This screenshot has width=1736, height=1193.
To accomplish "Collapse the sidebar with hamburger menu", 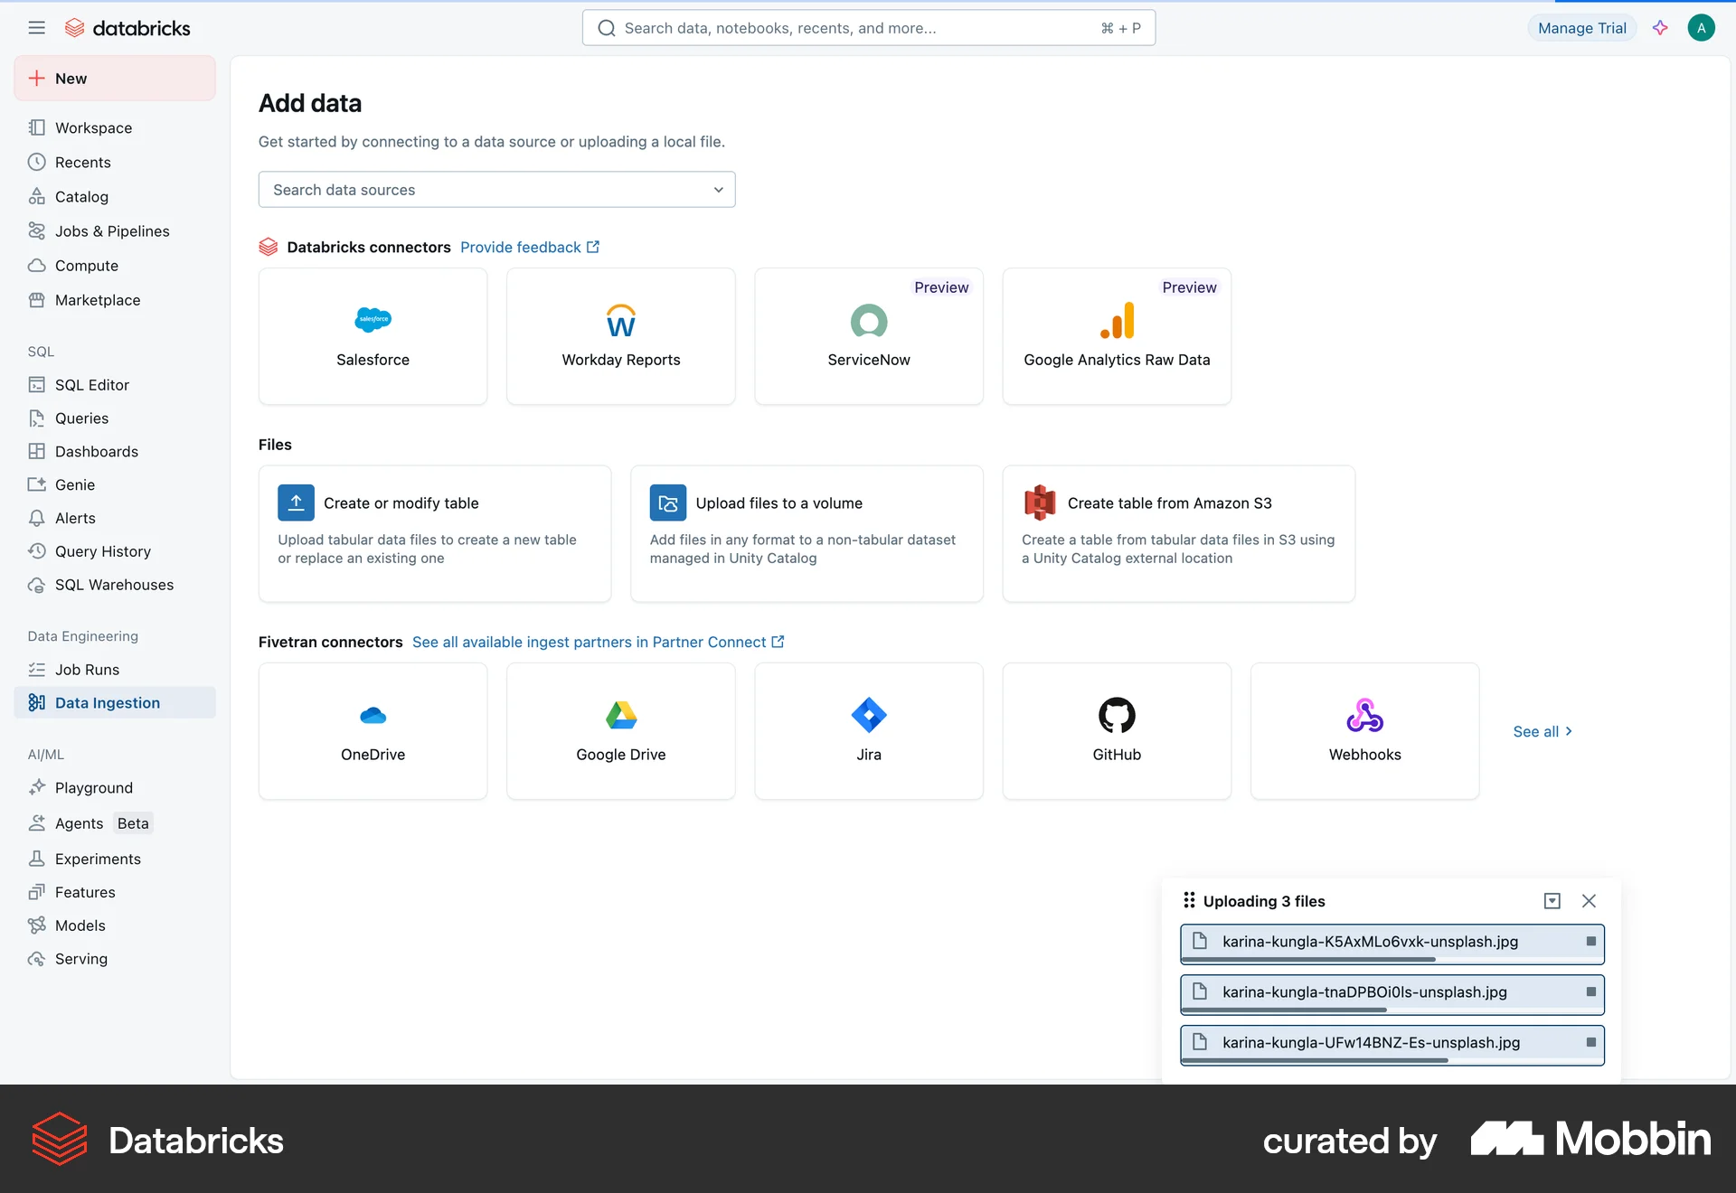I will coord(36,27).
